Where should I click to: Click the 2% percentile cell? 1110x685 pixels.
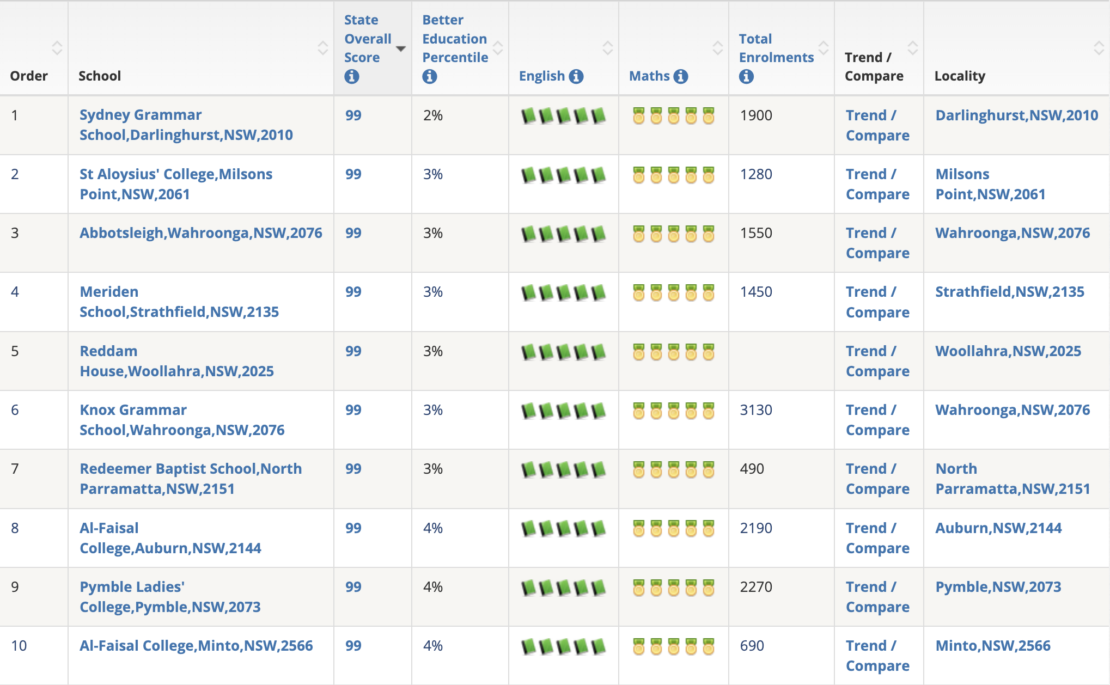[433, 115]
